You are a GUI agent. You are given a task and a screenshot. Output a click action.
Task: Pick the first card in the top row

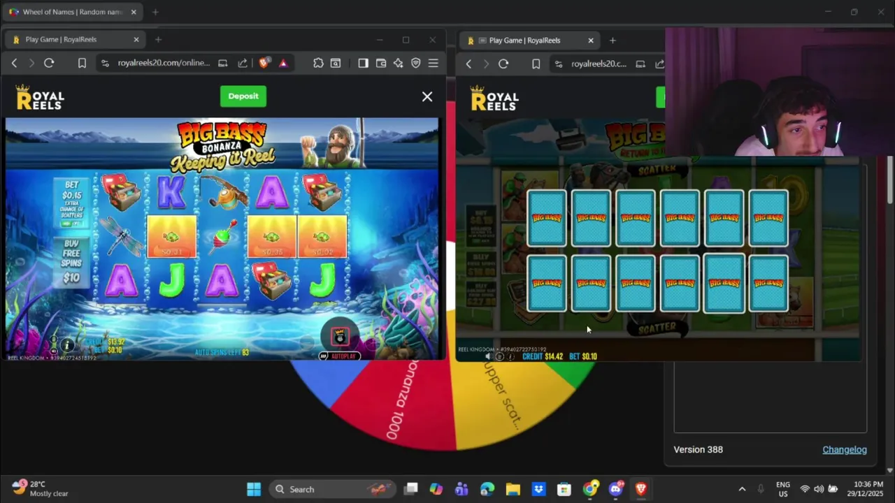(547, 218)
